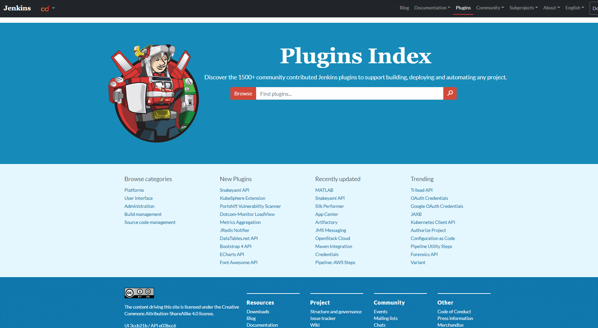Open the CD Foundation icon dropdown
Image resolution: width=598 pixels, height=328 pixels.
tap(48, 8)
